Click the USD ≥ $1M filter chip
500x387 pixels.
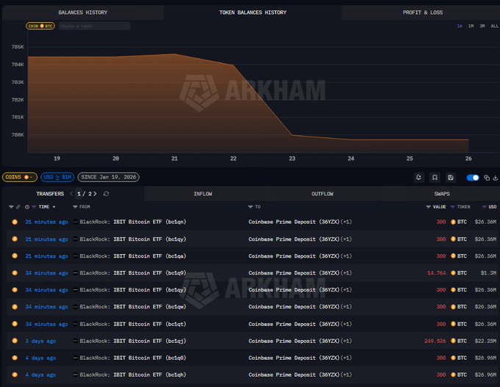tap(57, 177)
